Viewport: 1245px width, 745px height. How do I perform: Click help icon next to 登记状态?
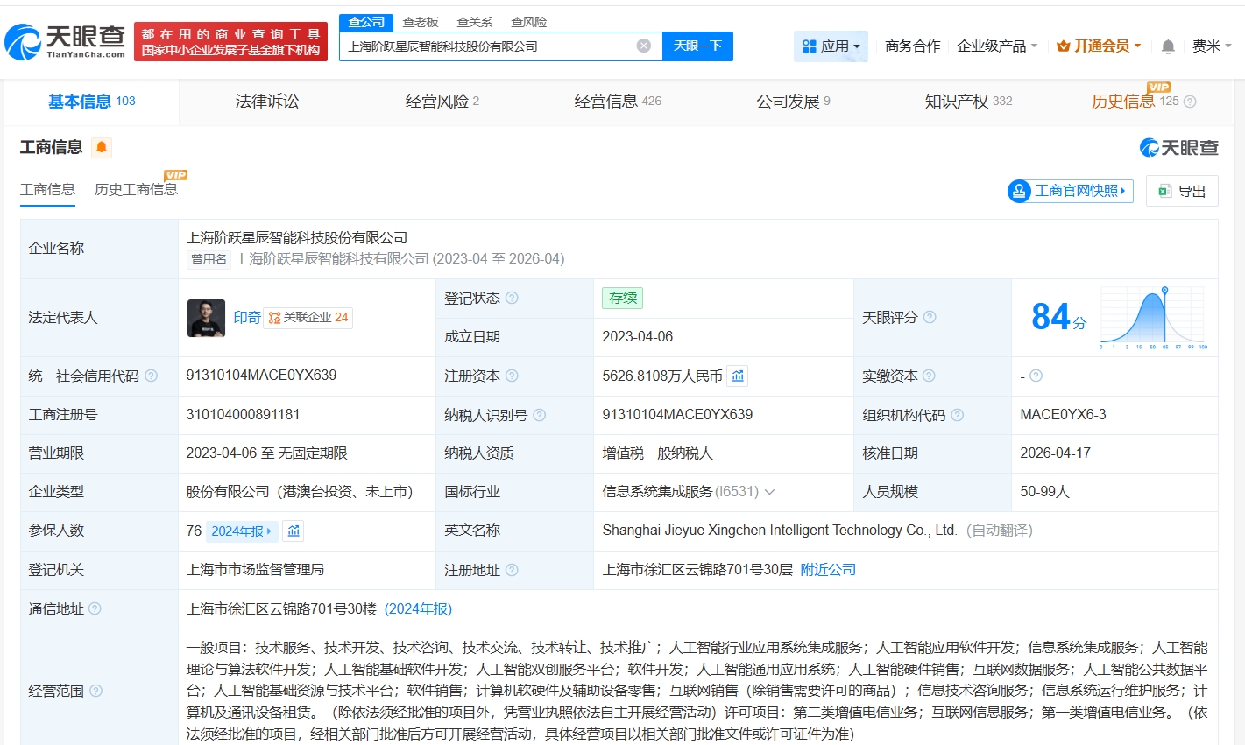pyautogui.click(x=512, y=298)
